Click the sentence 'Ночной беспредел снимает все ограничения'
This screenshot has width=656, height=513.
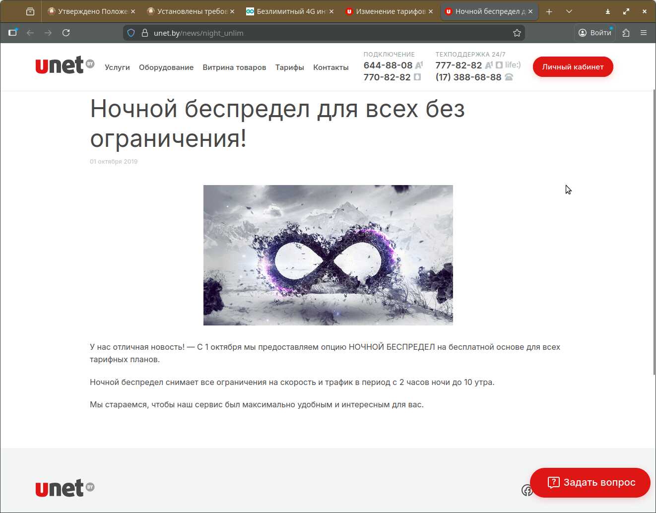(292, 382)
